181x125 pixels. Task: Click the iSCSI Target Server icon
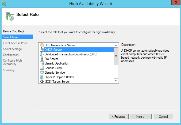click(42, 81)
